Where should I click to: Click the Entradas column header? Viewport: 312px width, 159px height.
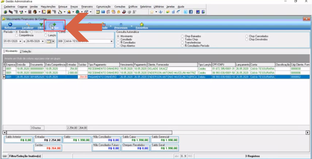click(x=72, y=65)
